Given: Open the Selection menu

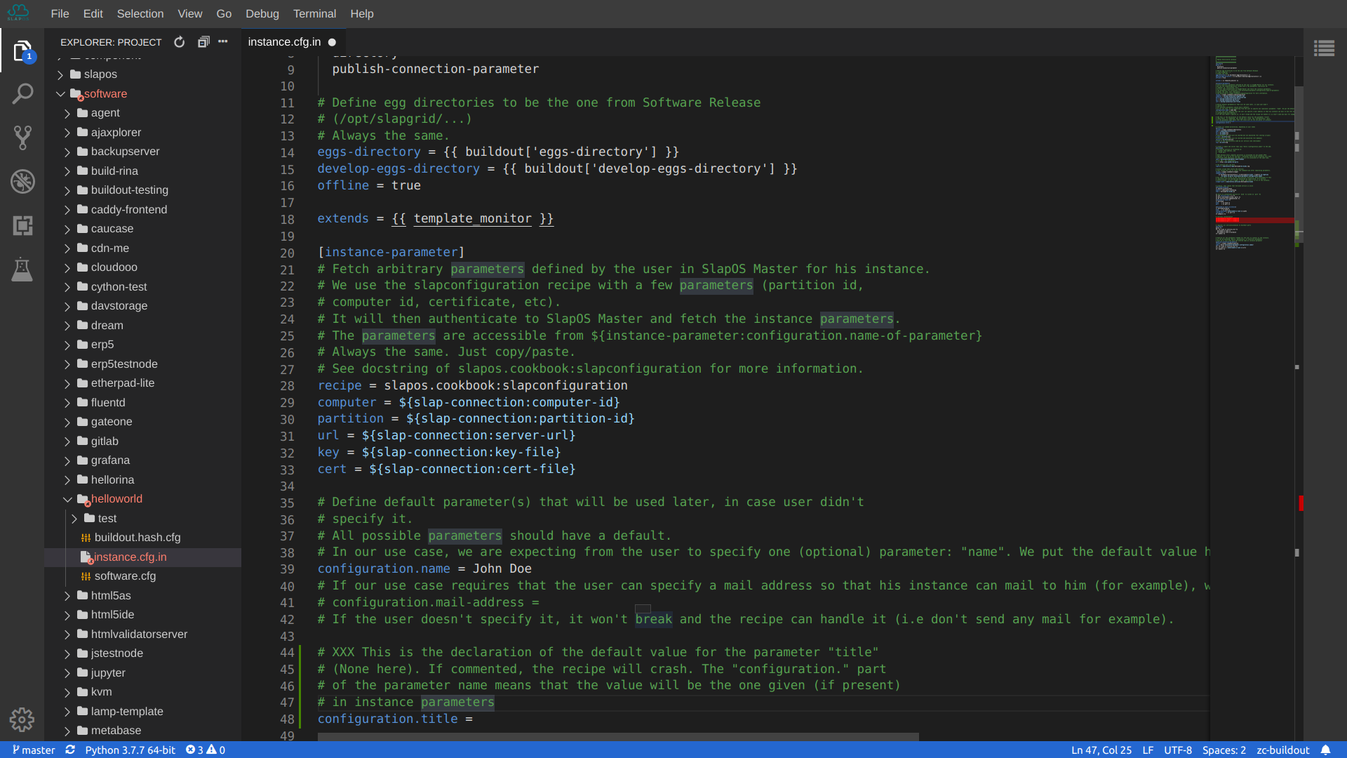Looking at the screenshot, I should point(140,13).
